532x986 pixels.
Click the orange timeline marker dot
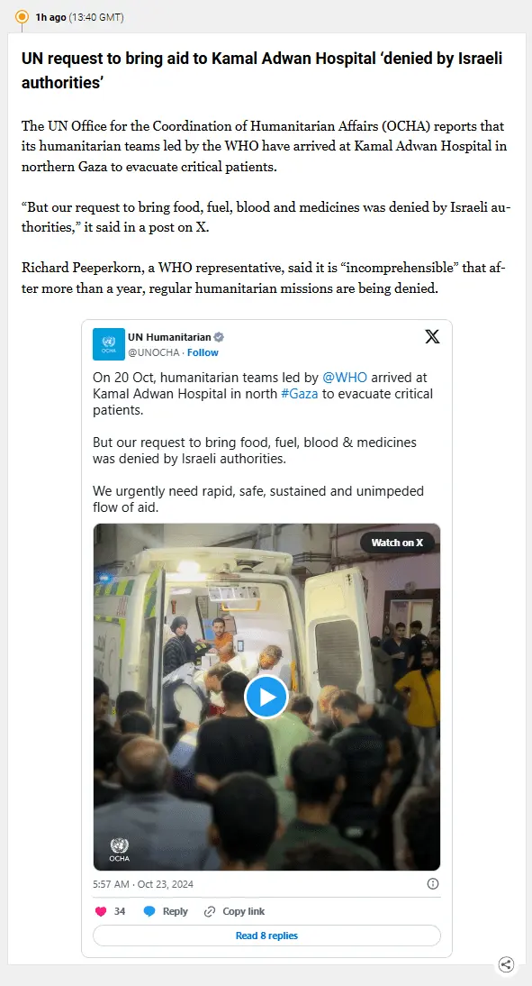pos(22,16)
